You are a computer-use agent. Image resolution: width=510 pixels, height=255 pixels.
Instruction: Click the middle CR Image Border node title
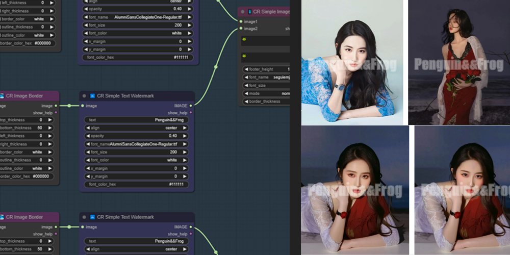[24, 96]
